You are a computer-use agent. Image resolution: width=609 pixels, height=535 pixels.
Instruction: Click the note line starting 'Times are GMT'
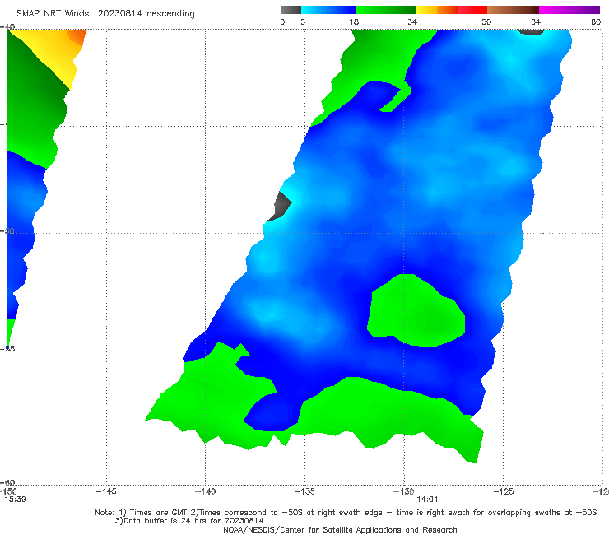(346, 513)
